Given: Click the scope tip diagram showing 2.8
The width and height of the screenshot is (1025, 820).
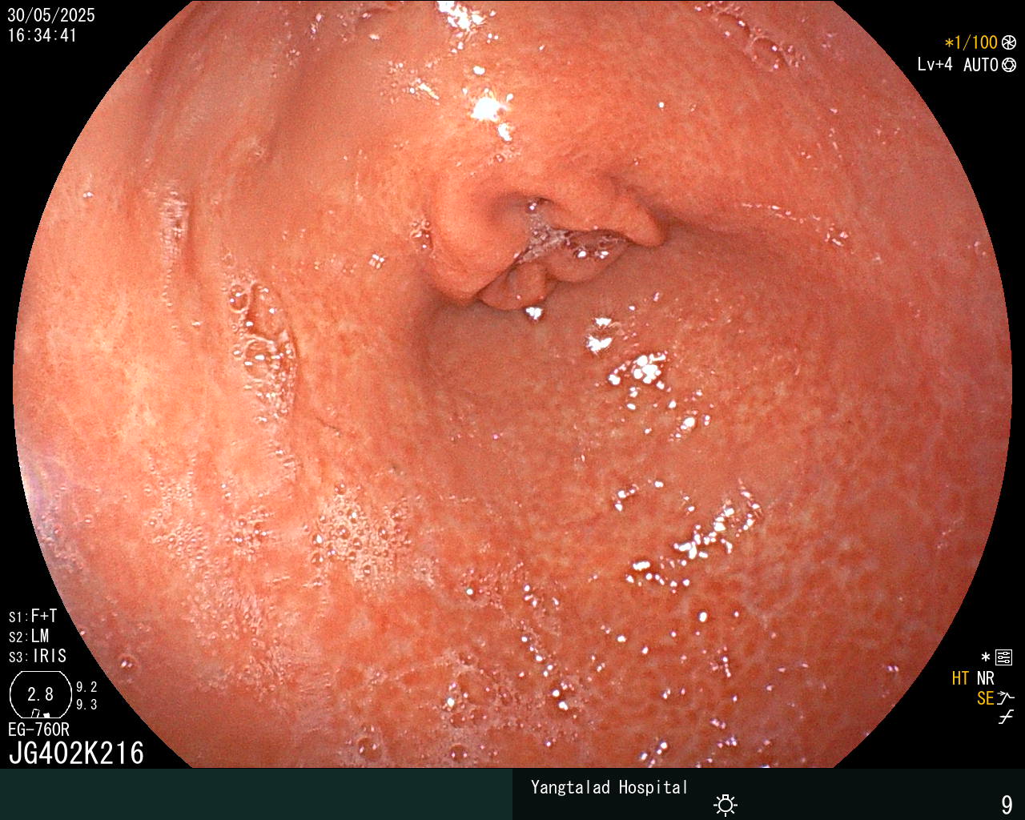Looking at the screenshot, I should point(40,694).
